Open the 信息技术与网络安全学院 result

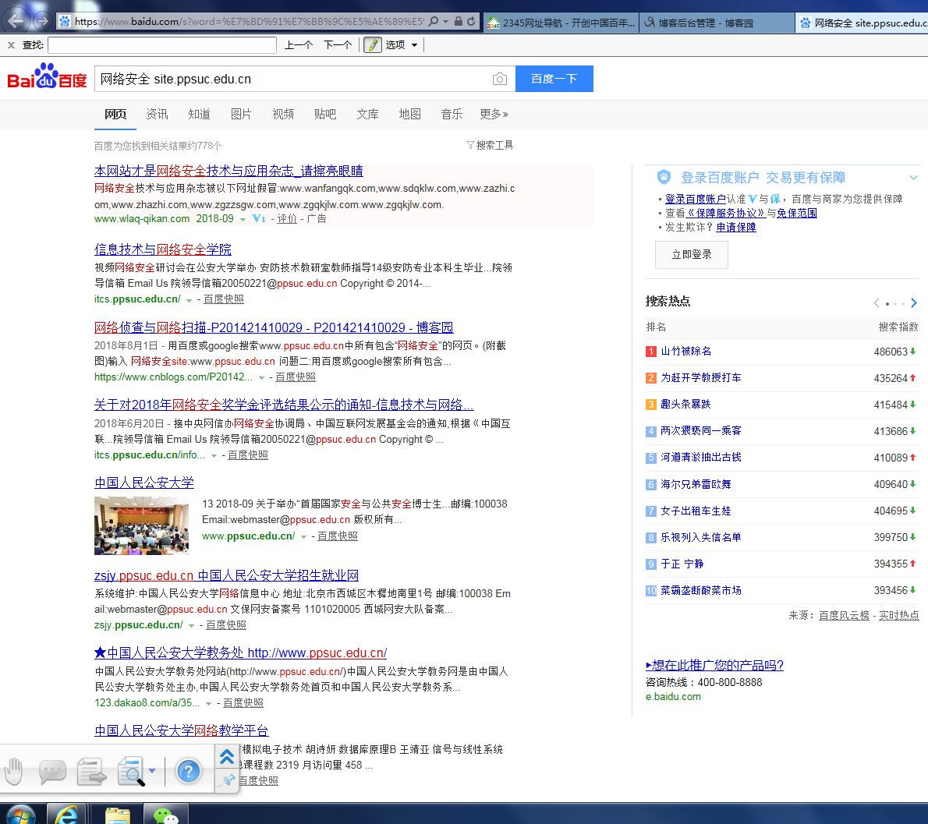(x=163, y=249)
